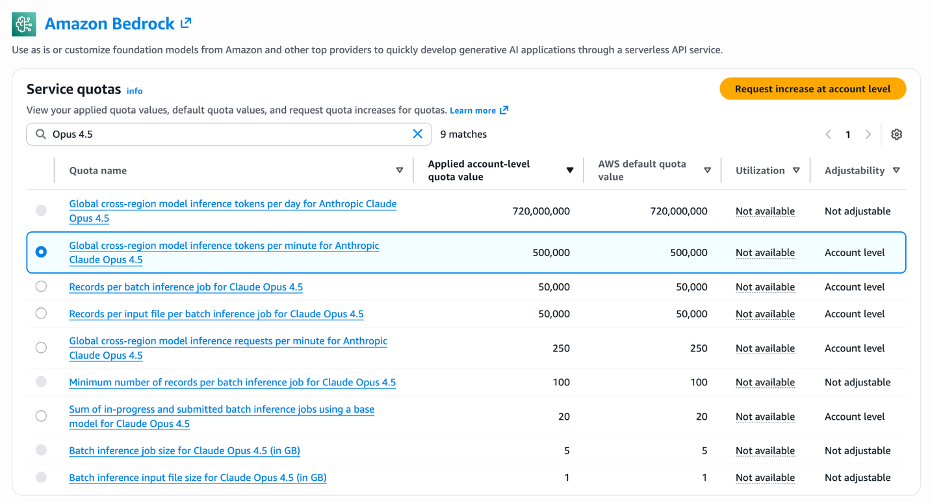Screen dimensions: 930x503
Task: Open table preferences via the gear icon
Action: pyautogui.click(x=897, y=134)
